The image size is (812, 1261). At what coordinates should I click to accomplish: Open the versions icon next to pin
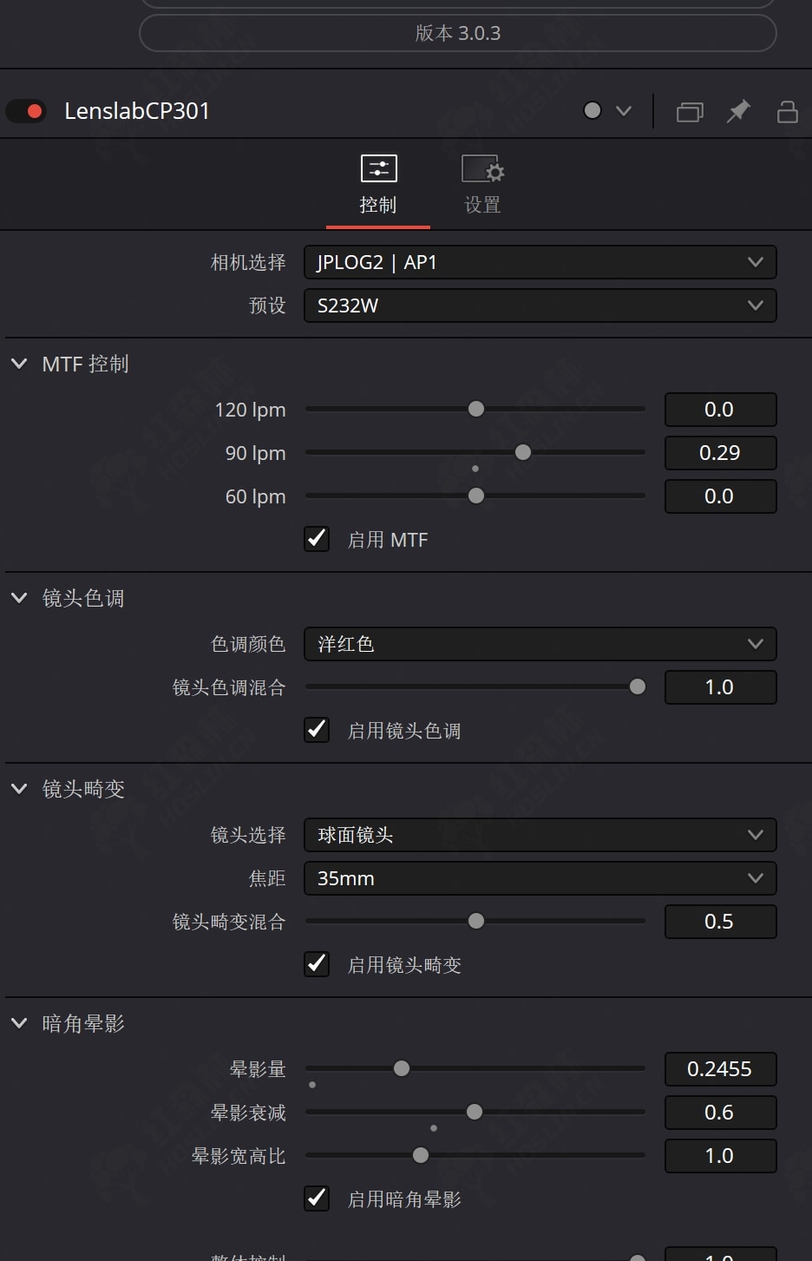(690, 112)
